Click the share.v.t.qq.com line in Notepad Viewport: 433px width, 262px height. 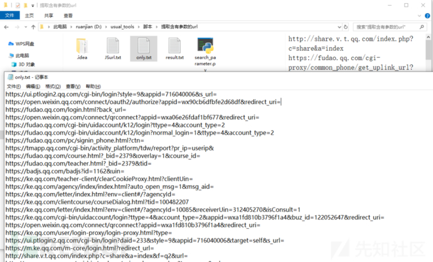(97, 256)
